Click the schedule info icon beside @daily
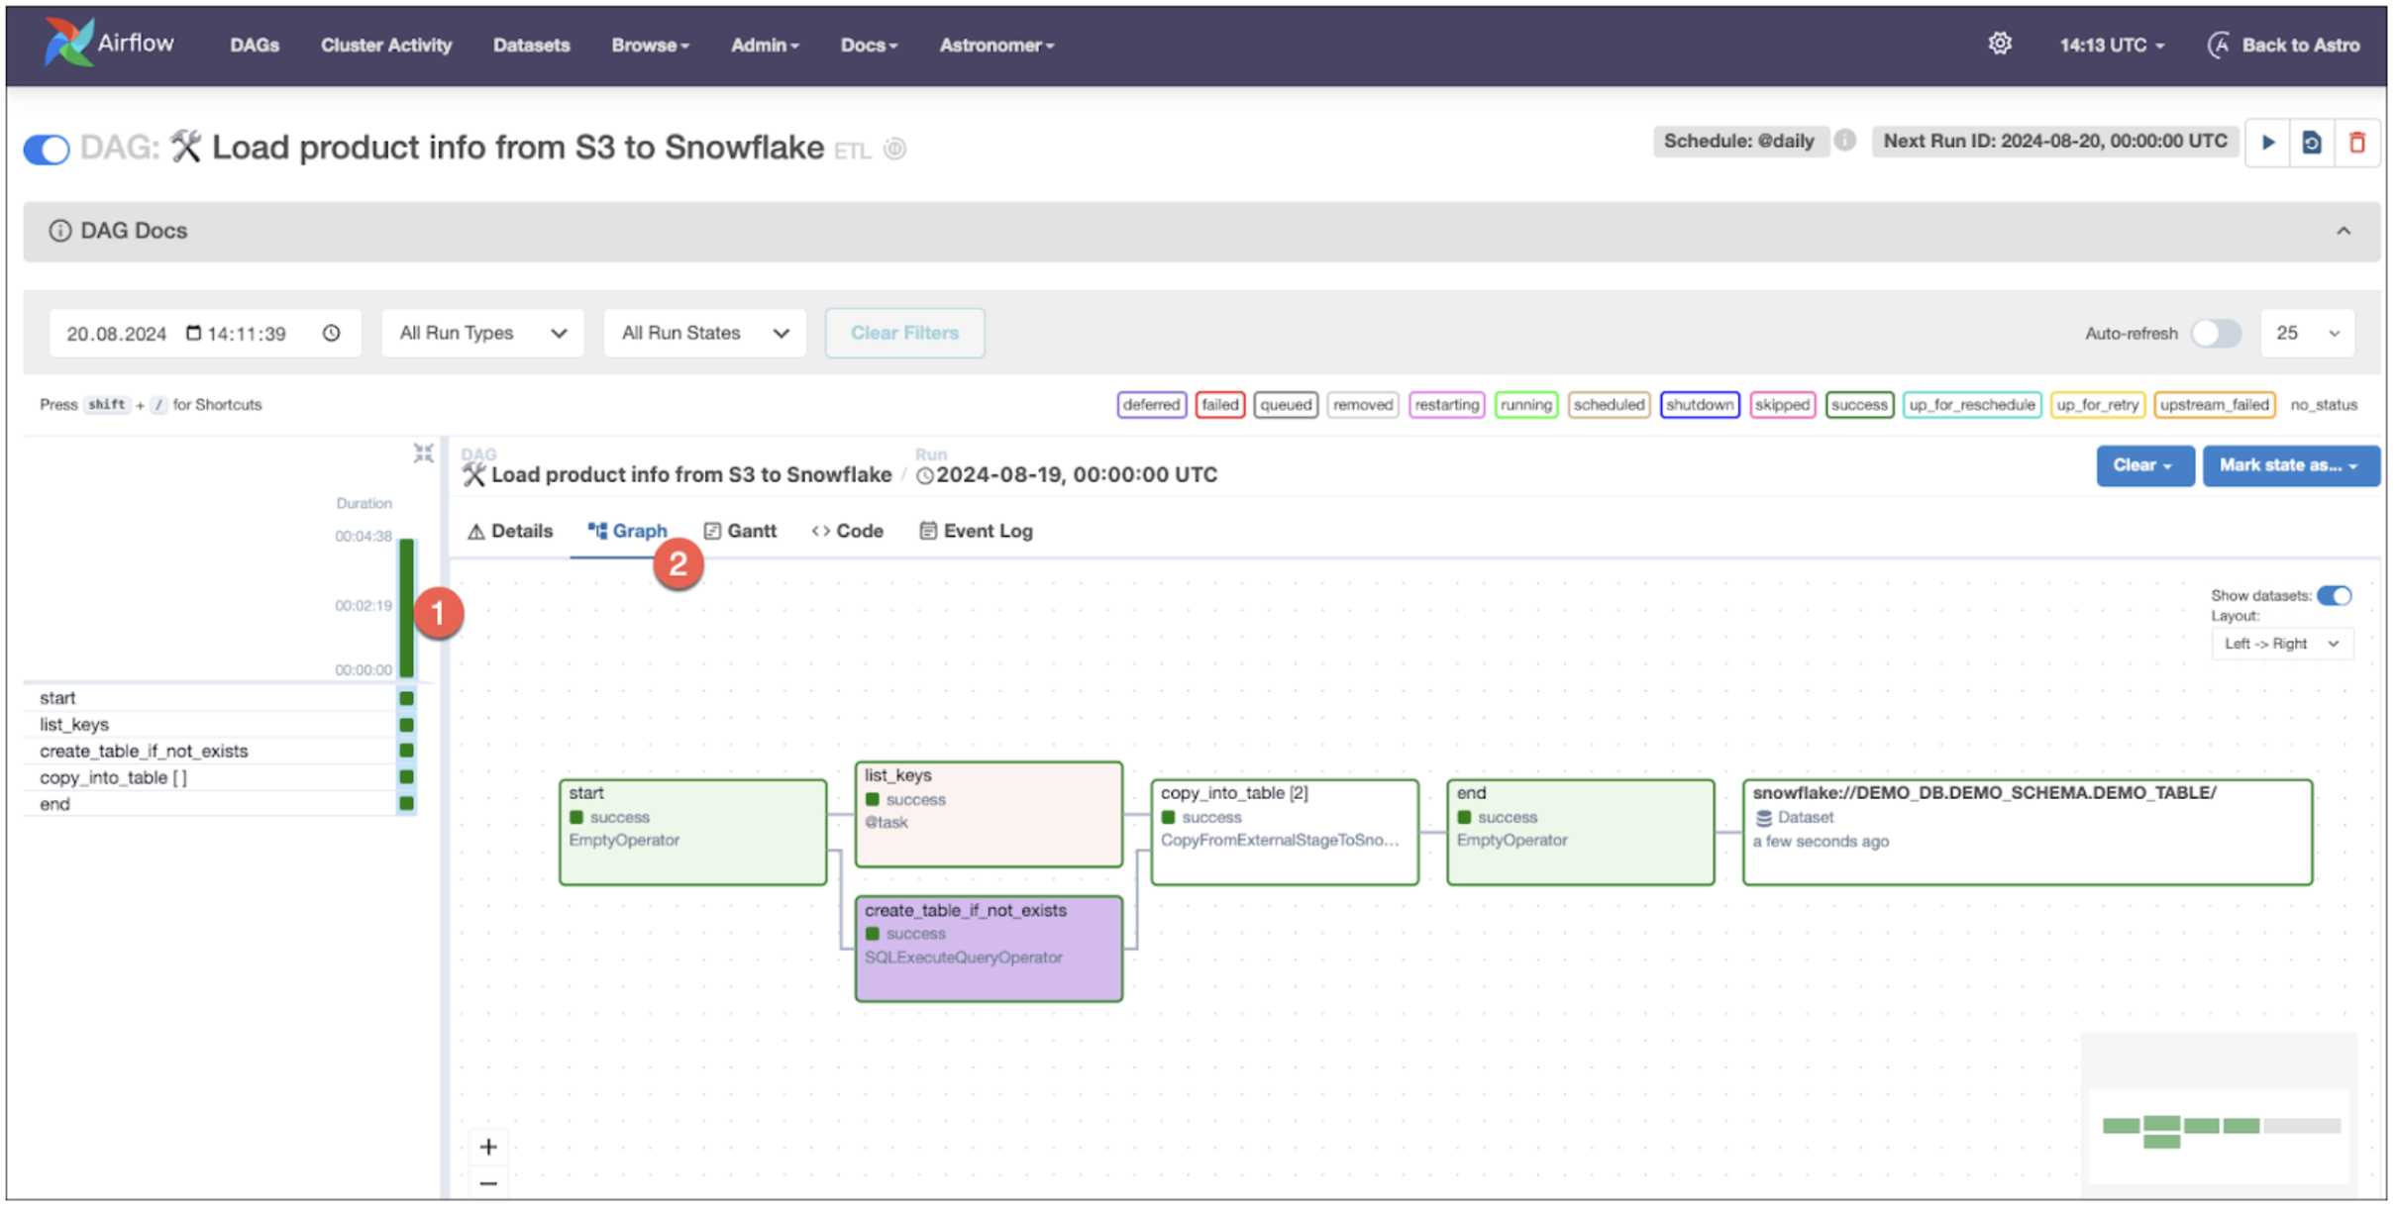This screenshot has width=2397, height=1212. pos(1844,141)
